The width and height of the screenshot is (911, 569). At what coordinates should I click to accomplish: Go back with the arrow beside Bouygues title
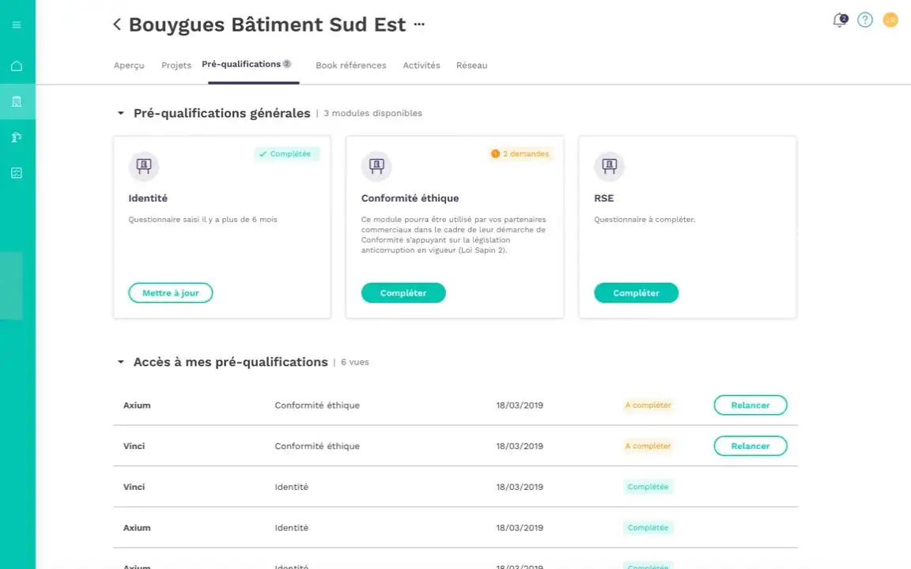[x=117, y=24]
